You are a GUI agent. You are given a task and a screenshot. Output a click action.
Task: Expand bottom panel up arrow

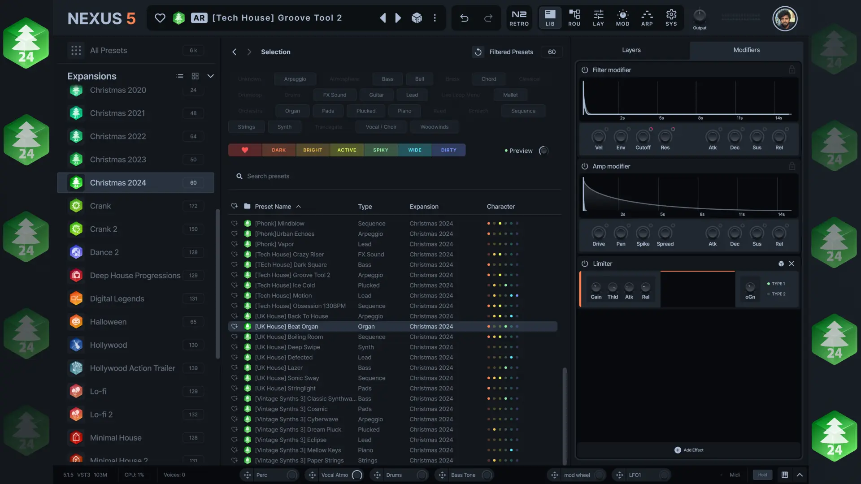point(800,475)
